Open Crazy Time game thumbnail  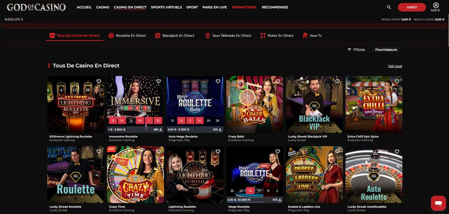coord(135,175)
